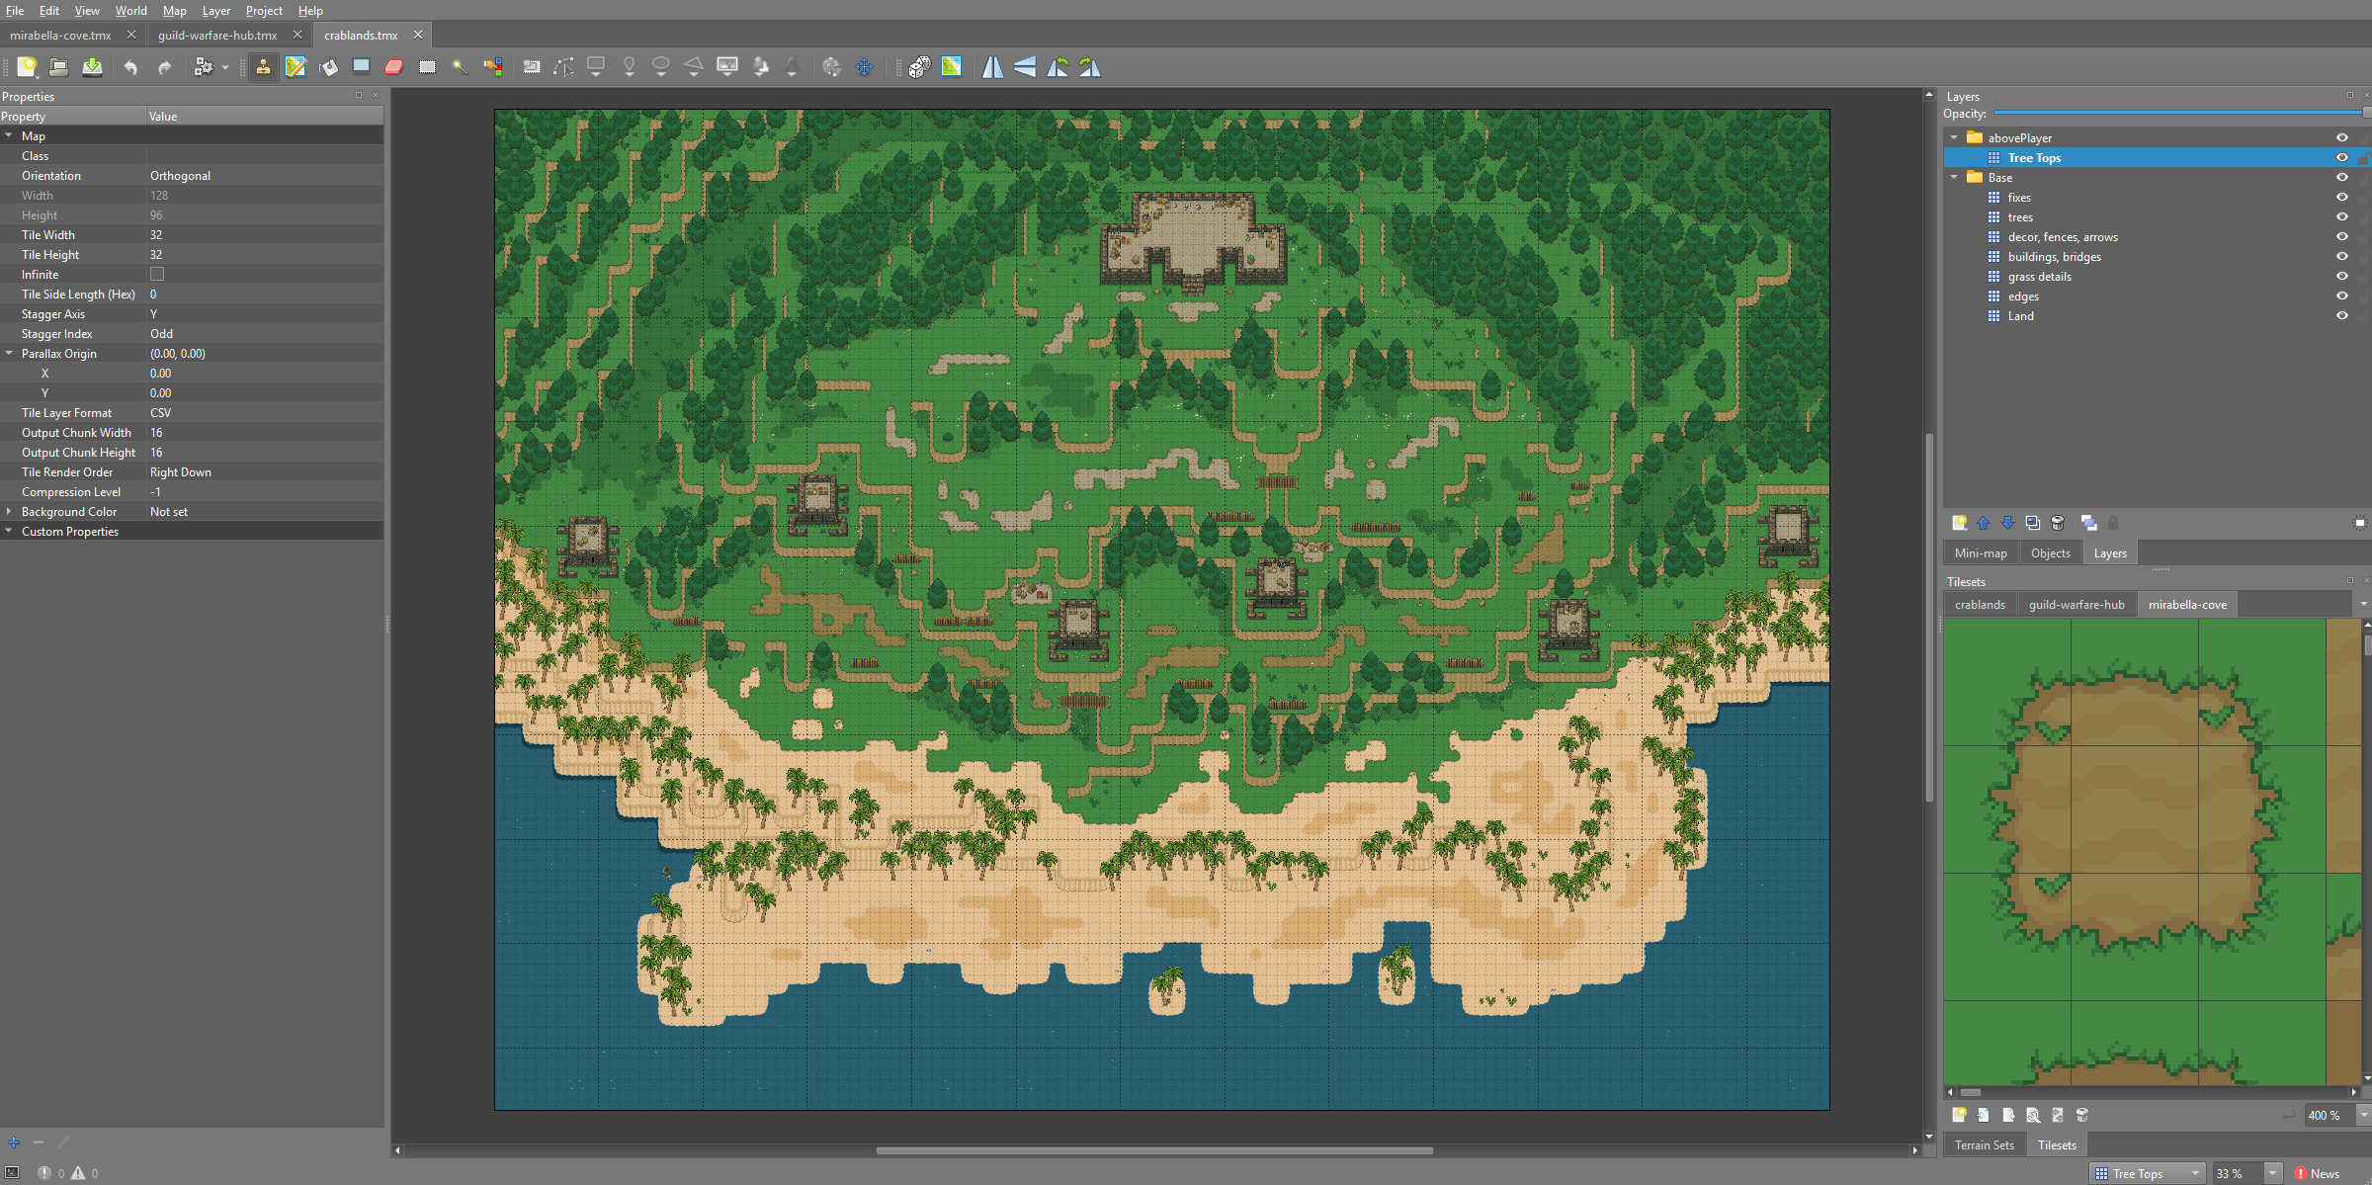Enable the Infinite checkbox
2372x1185 pixels.
(157, 274)
